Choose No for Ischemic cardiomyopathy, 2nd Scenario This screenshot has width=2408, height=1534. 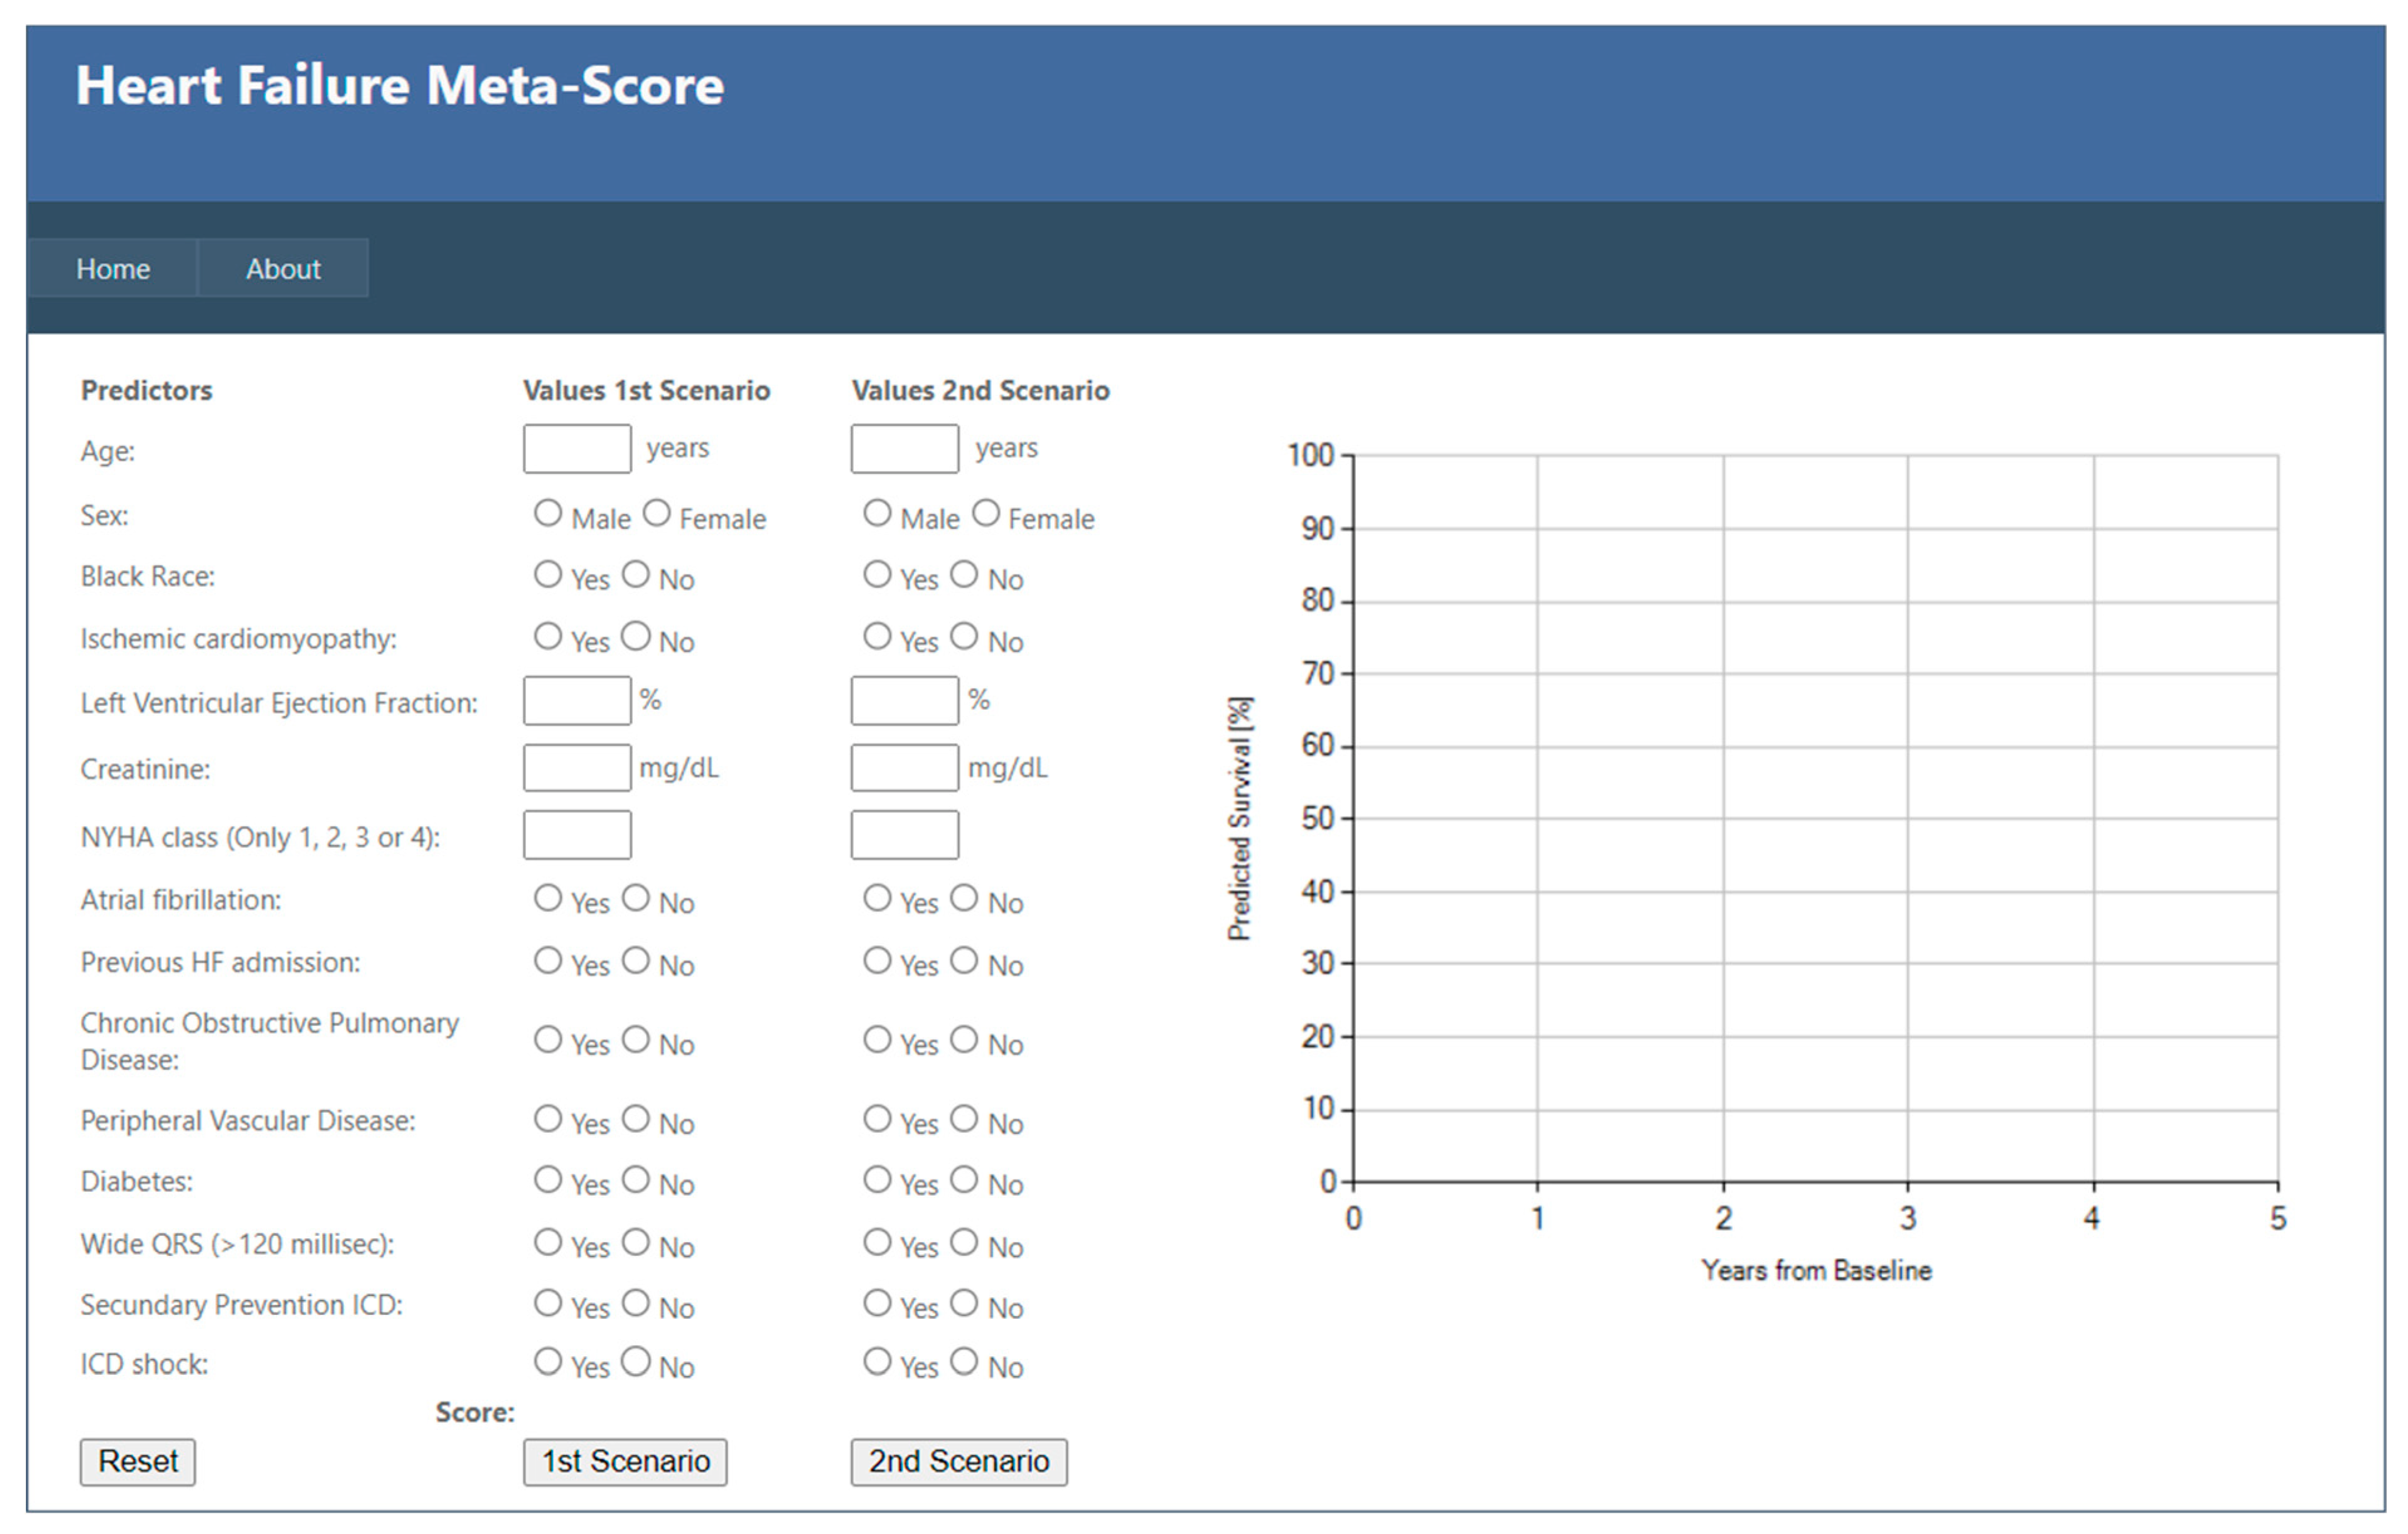tap(964, 636)
